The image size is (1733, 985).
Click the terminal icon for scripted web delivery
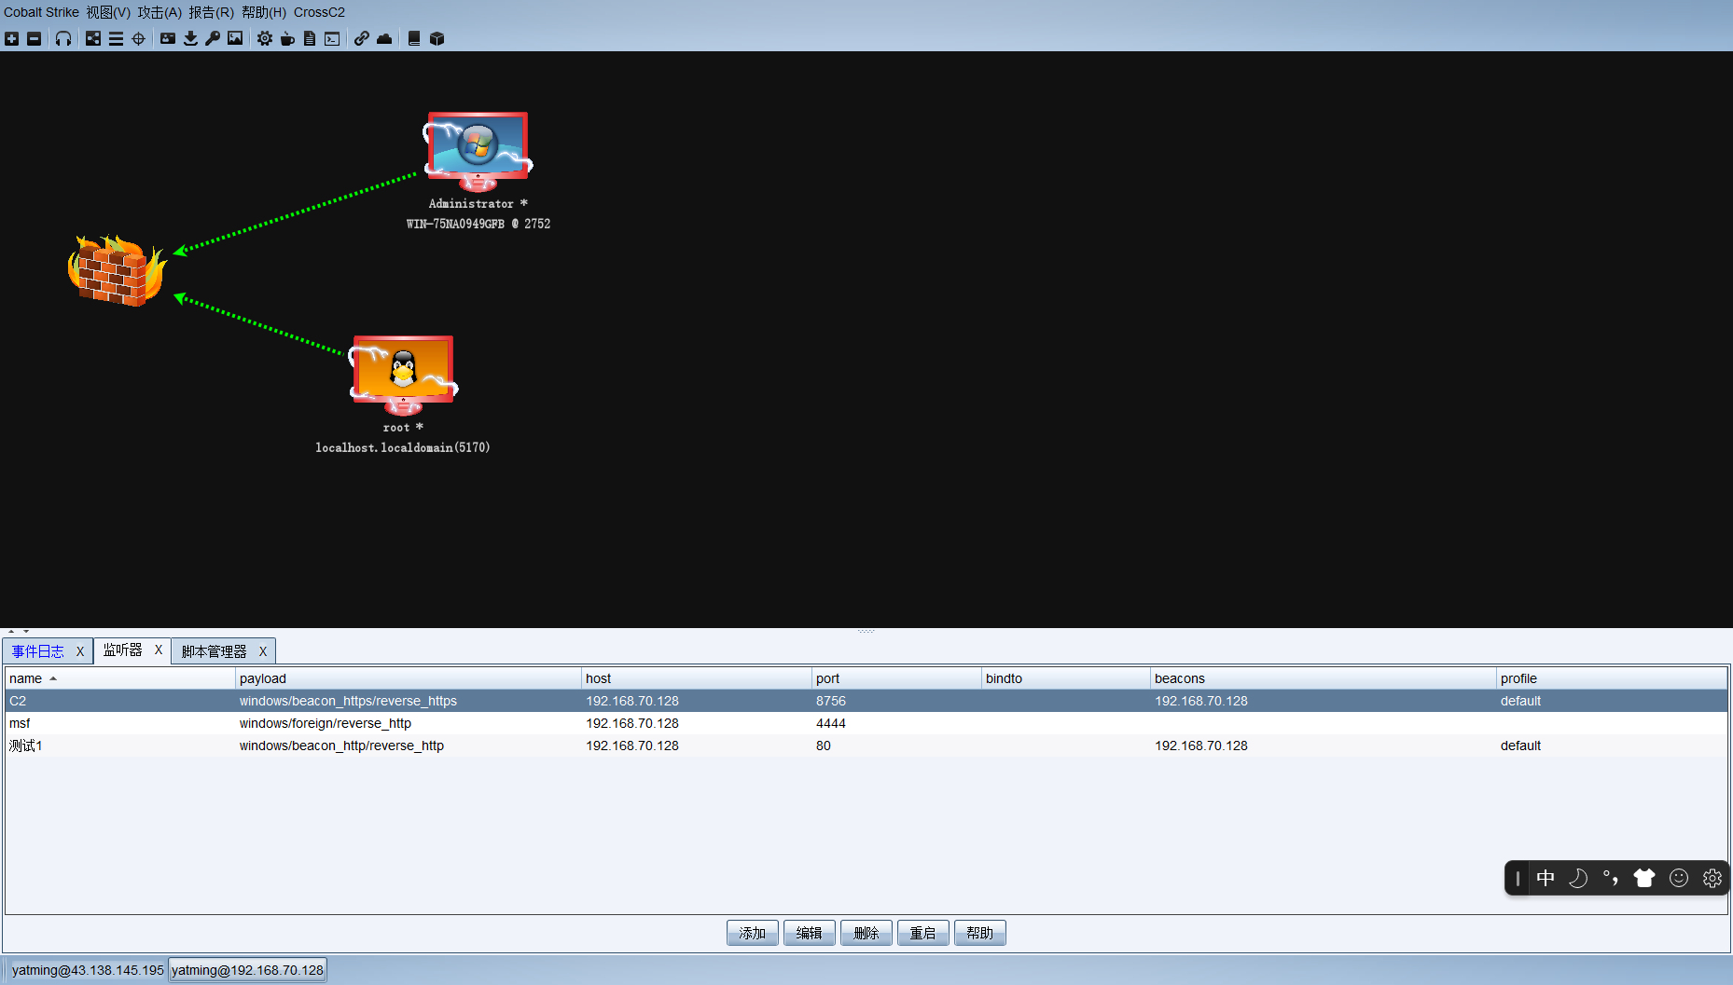click(x=332, y=38)
